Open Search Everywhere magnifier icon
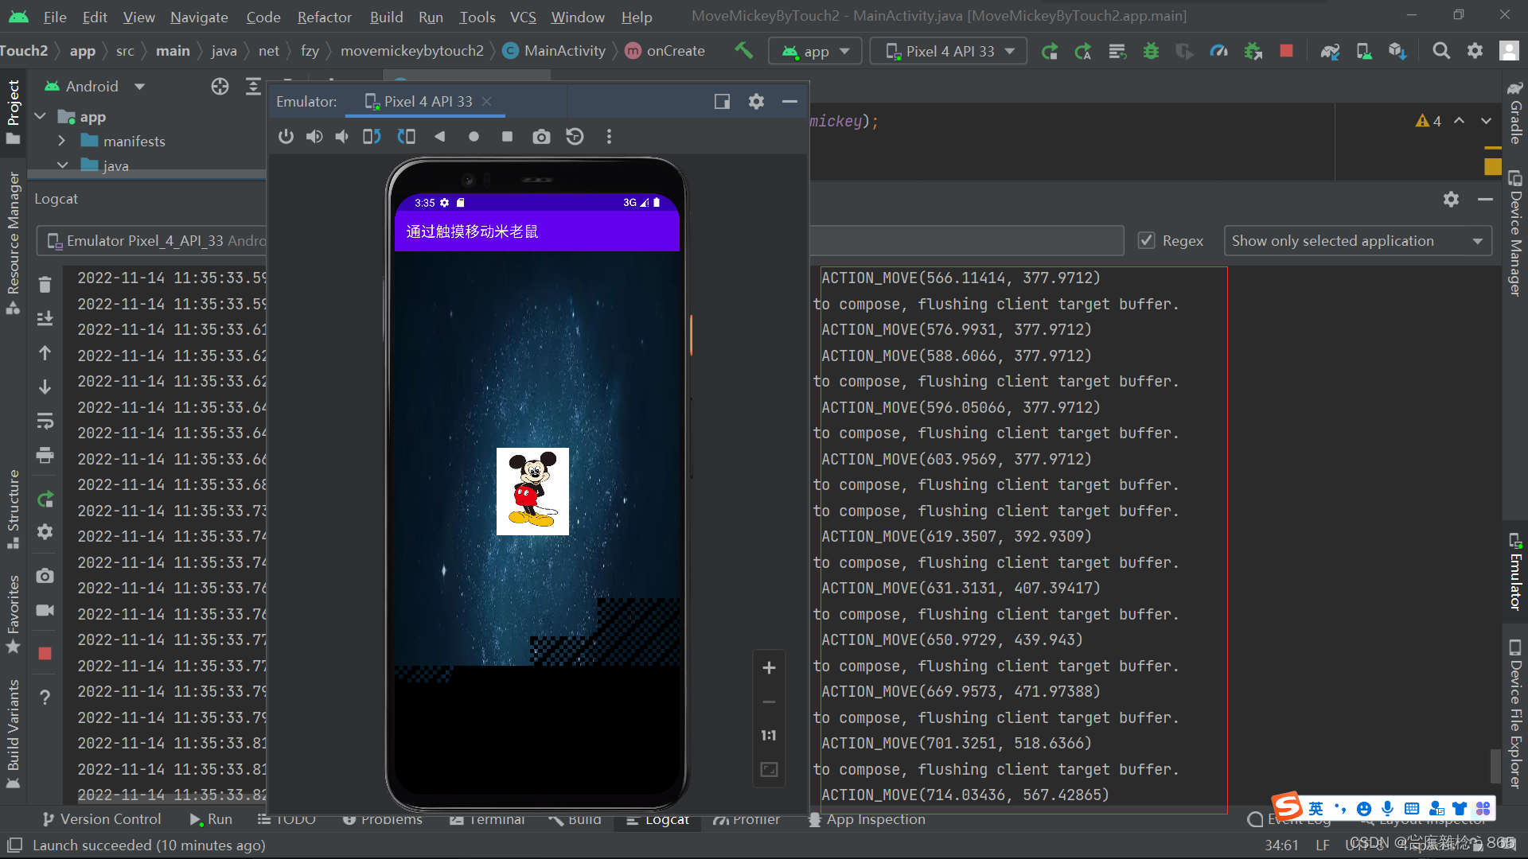 click(1440, 51)
